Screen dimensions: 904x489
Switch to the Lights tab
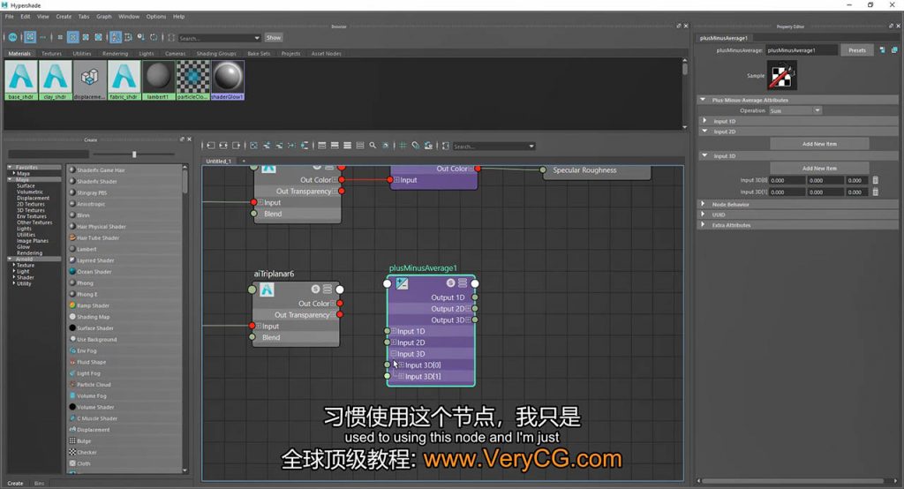click(x=147, y=54)
